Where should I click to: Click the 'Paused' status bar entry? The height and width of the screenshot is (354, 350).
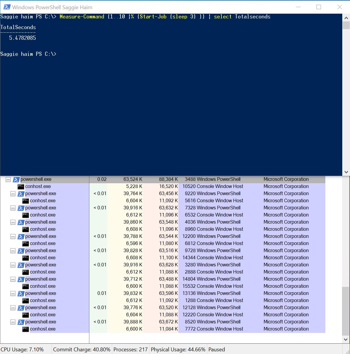tap(217, 350)
